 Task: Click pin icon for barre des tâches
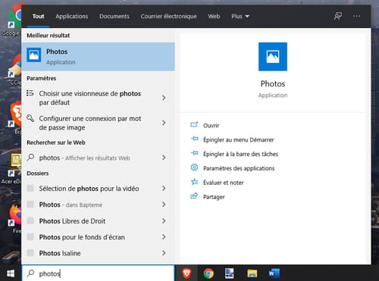point(195,153)
